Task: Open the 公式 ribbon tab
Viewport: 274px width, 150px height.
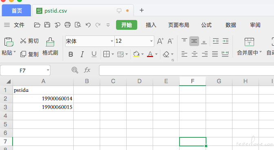Action: click(206, 25)
